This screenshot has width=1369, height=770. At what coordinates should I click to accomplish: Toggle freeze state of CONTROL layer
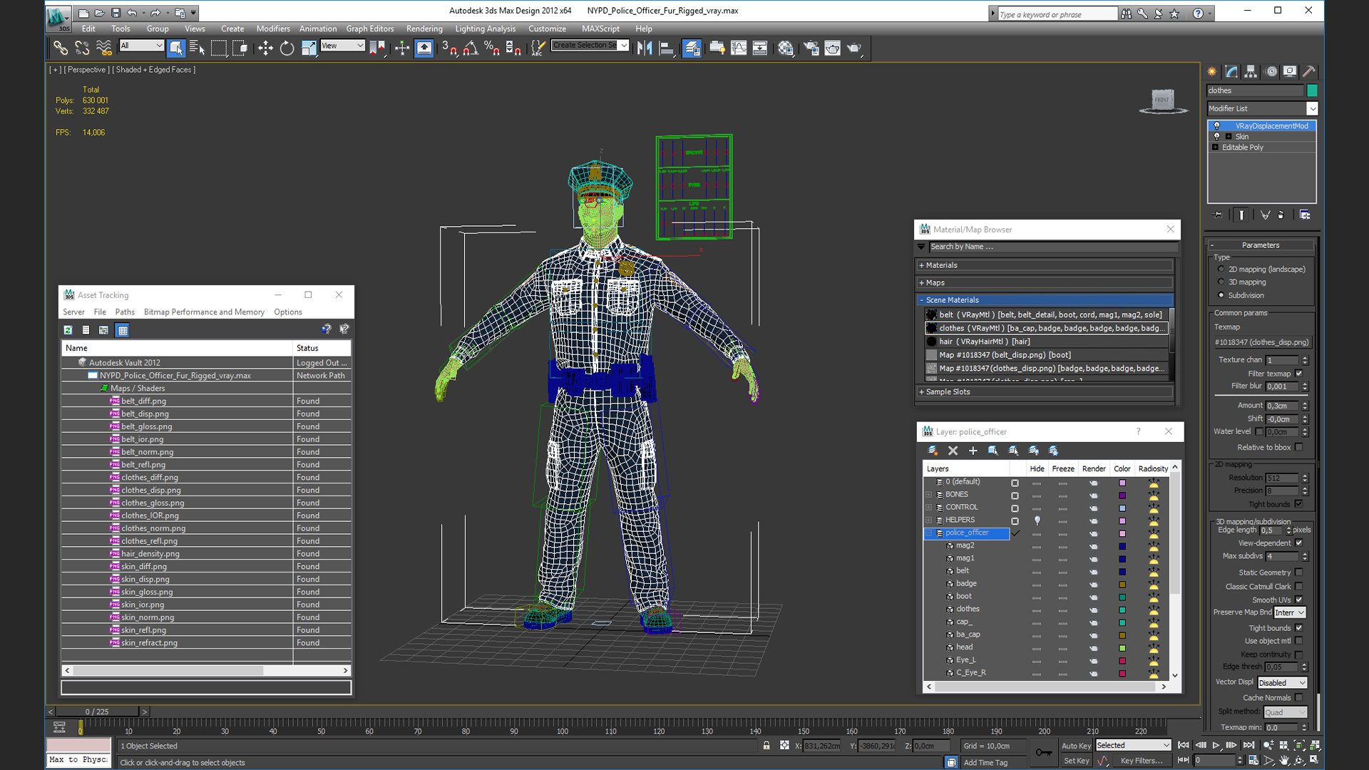coord(1063,507)
